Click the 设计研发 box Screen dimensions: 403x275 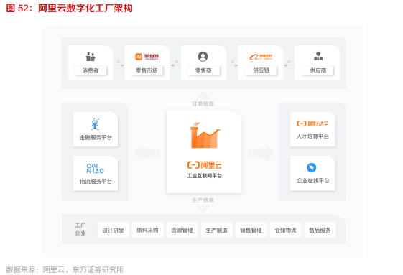pyautogui.click(x=113, y=230)
